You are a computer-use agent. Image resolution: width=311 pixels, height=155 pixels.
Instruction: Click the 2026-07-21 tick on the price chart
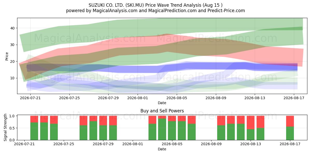pos(31,98)
